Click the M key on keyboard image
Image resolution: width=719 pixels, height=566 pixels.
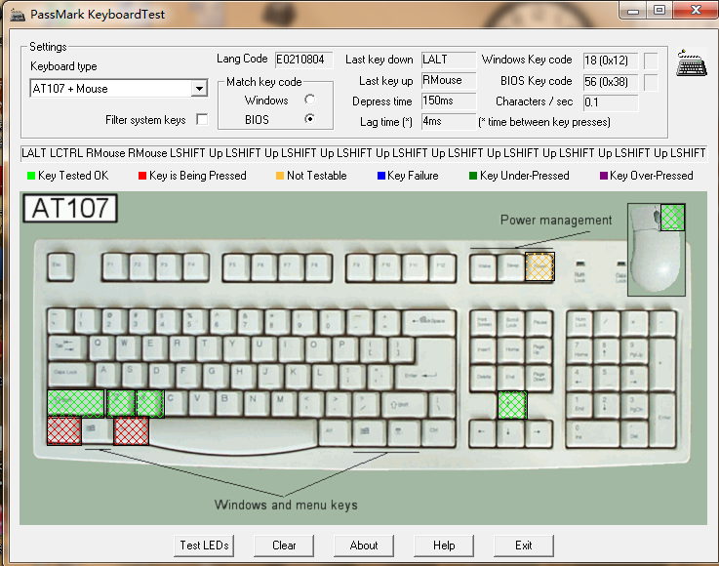281,402
